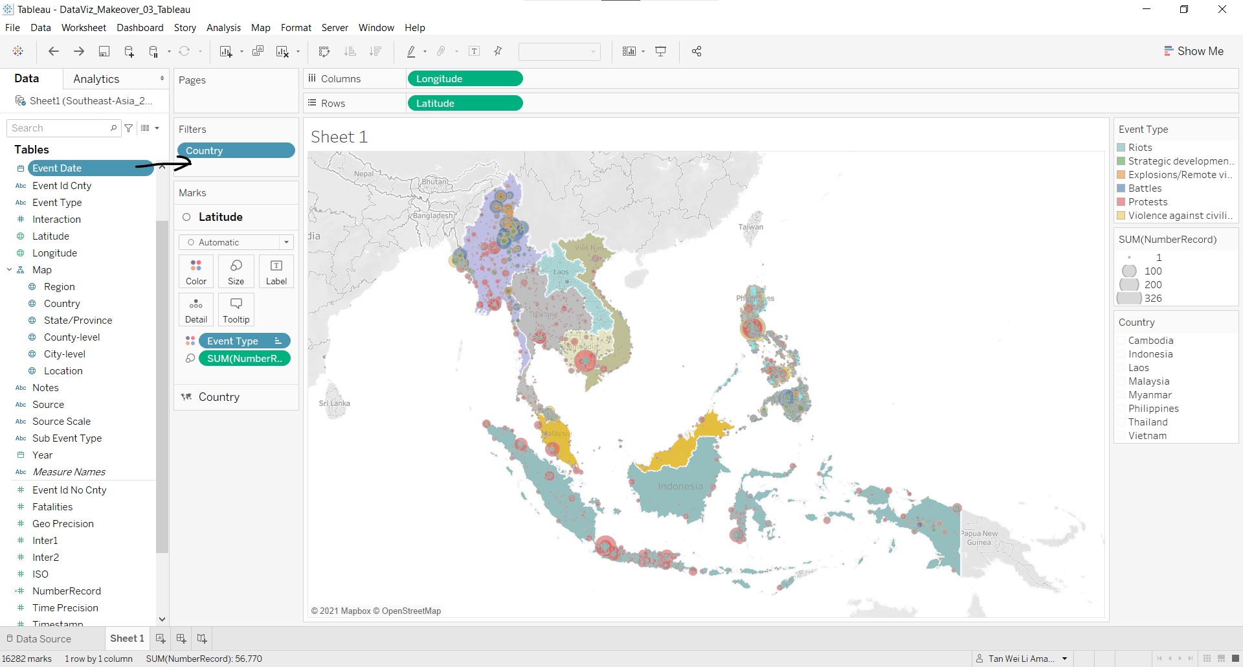Screen dimensions: 1243x667
Task: Open the Analysis menu
Action: [x=223, y=28]
